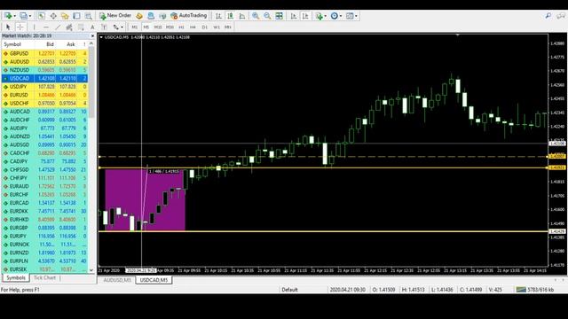Image resolution: width=568 pixels, height=319 pixels.
Task: Select the crosshair tool
Action: click(20, 27)
